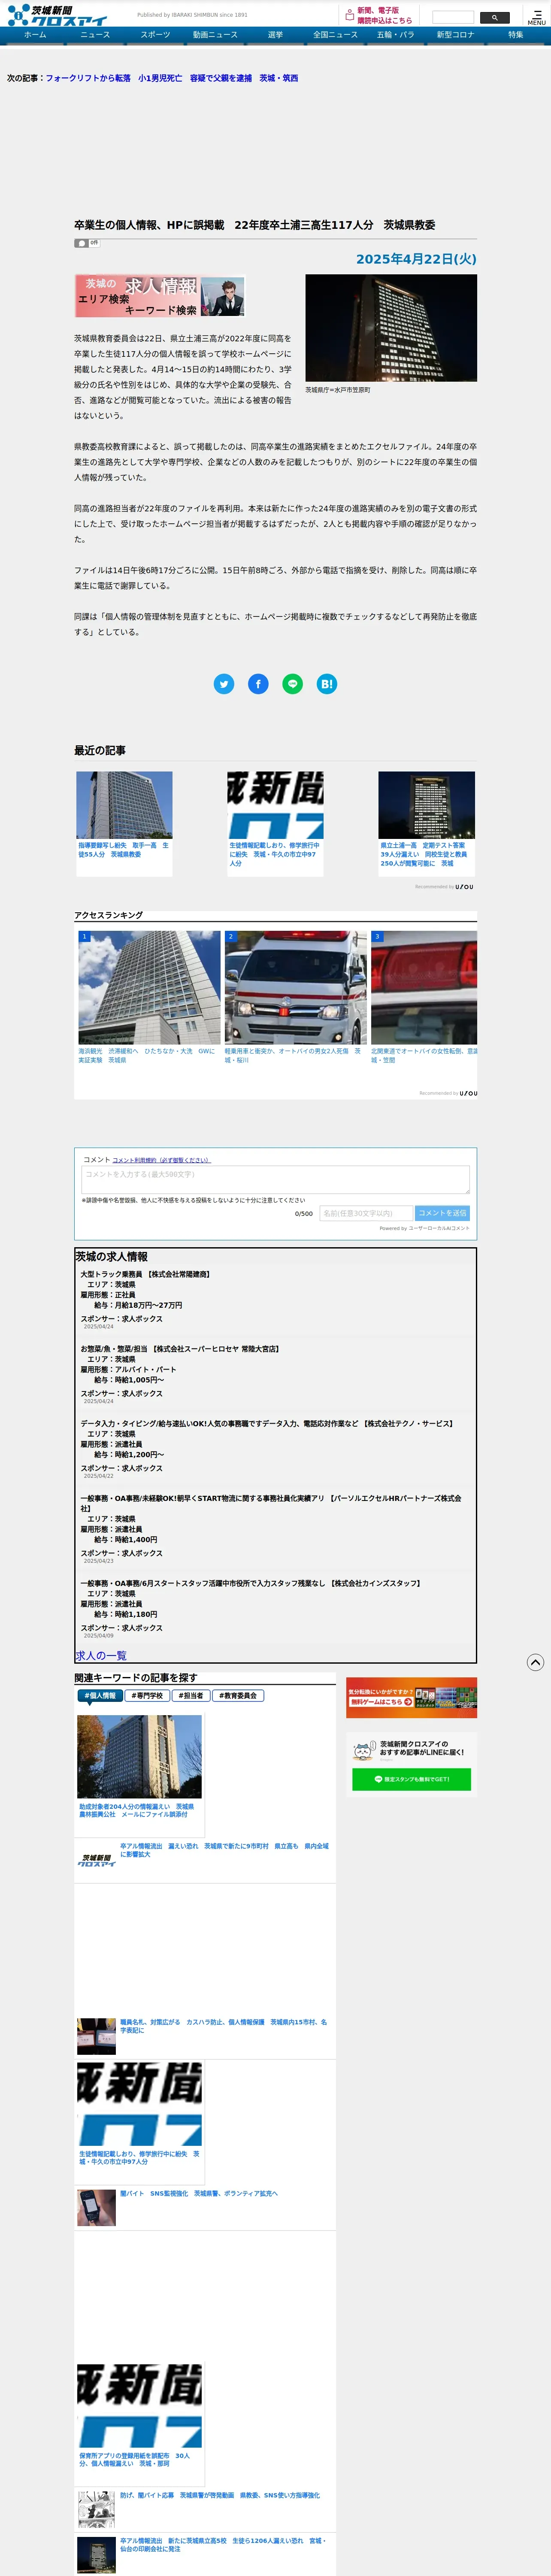
Task: Open the 大型トラック乗務員 job listing
Action: 145,1274
